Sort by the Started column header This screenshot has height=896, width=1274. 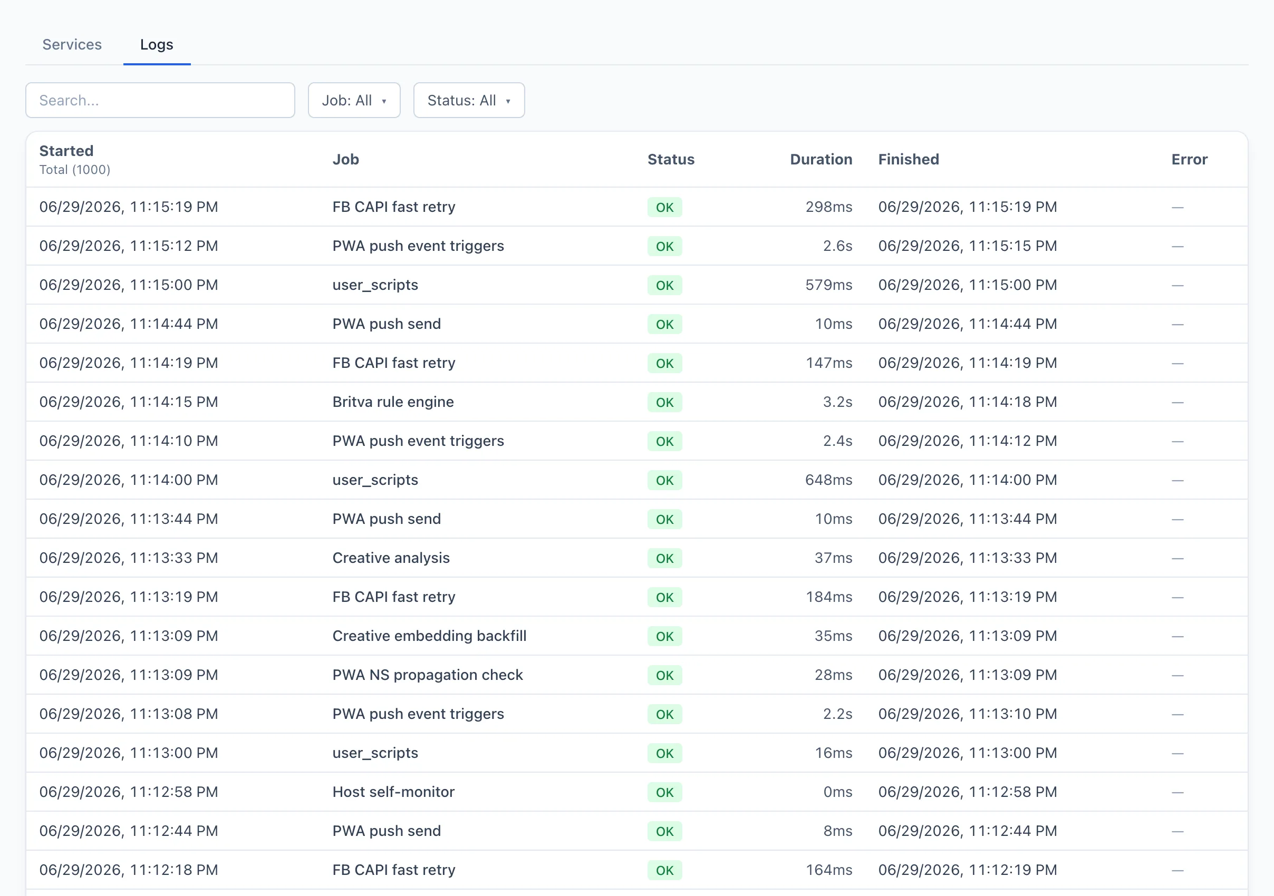click(66, 151)
